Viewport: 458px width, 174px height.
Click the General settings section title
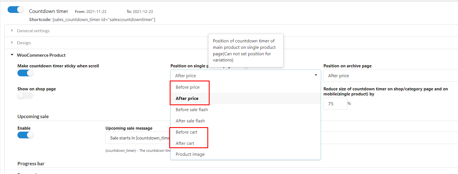33,31
